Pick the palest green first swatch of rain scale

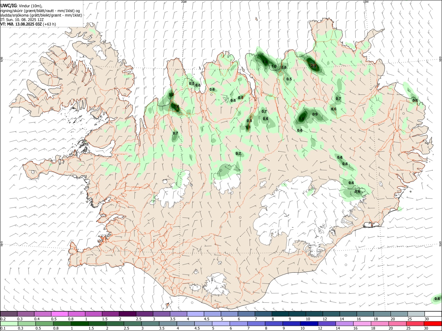(9, 323)
